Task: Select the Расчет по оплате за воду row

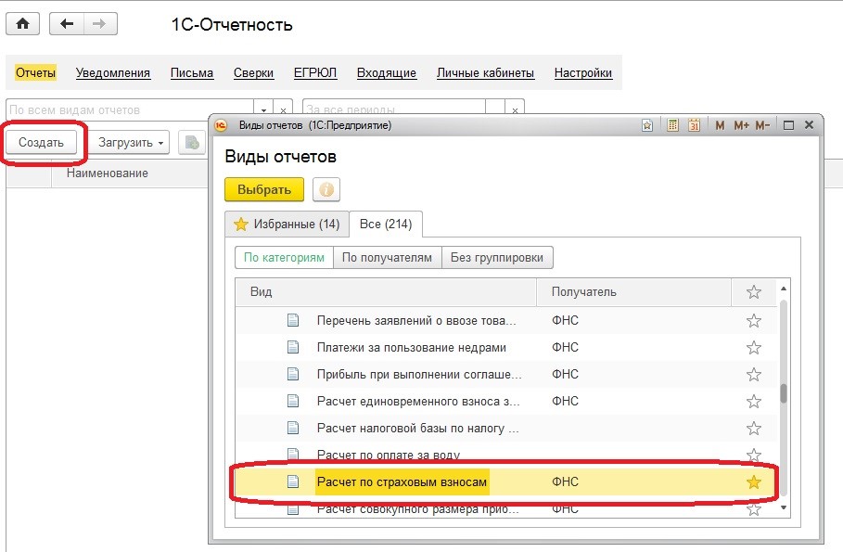Action: (505, 456)
